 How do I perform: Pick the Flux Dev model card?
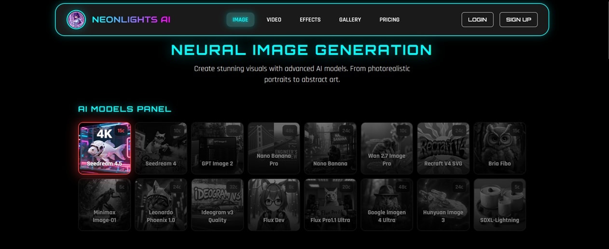click(274, 205)
